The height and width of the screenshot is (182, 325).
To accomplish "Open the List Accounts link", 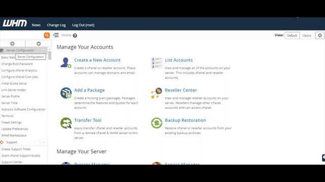I will tap(179, 60).
